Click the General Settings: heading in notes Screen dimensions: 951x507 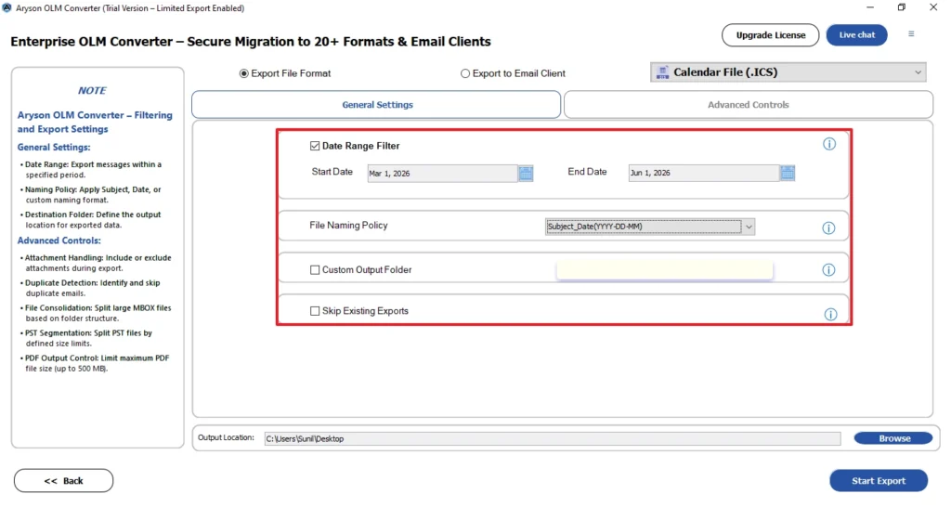54,148
